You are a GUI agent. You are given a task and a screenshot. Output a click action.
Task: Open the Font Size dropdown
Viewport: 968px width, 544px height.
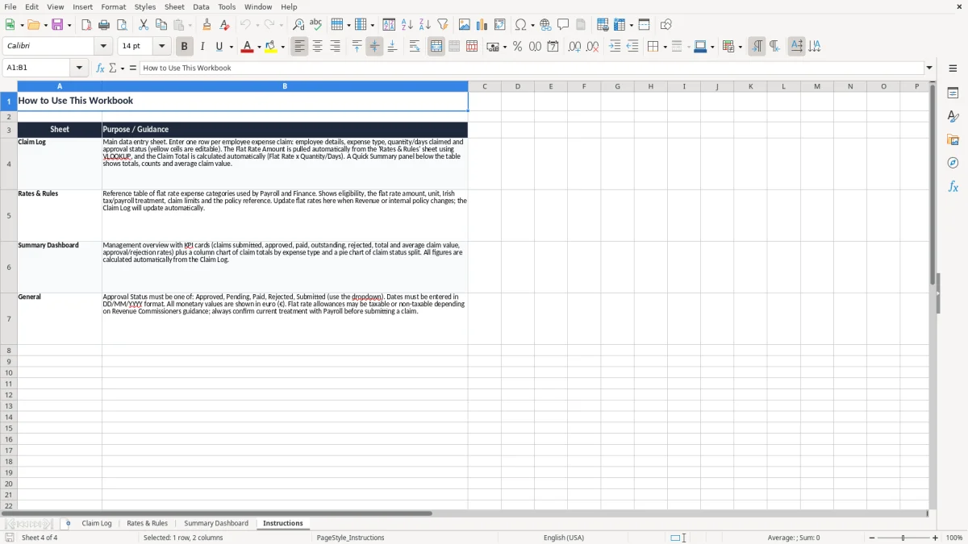(161, 47)
